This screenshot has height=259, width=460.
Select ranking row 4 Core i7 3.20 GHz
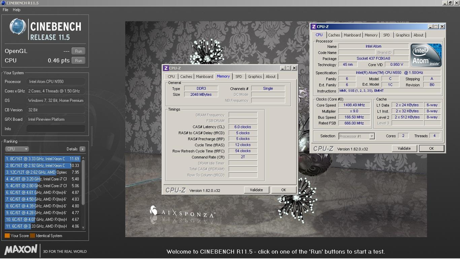click(x=42, y=179)
